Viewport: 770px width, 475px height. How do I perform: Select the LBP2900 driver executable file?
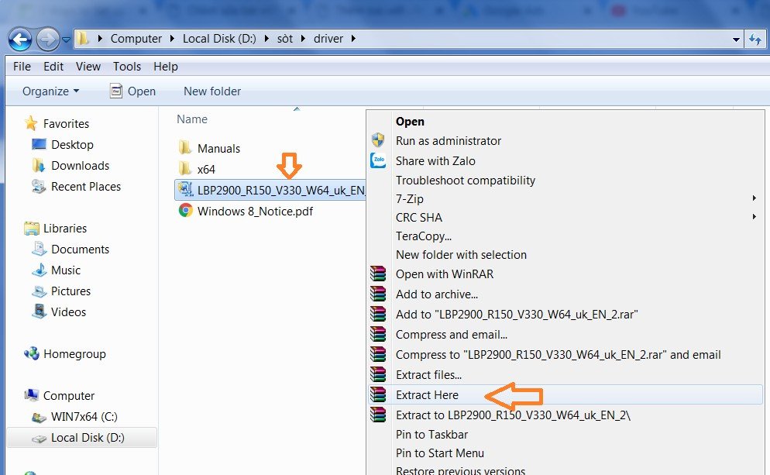(x=271, y=190)
